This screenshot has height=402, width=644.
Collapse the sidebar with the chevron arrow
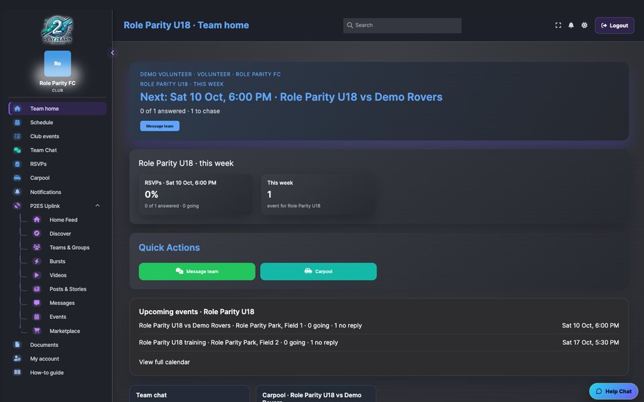tap(112, 52)
